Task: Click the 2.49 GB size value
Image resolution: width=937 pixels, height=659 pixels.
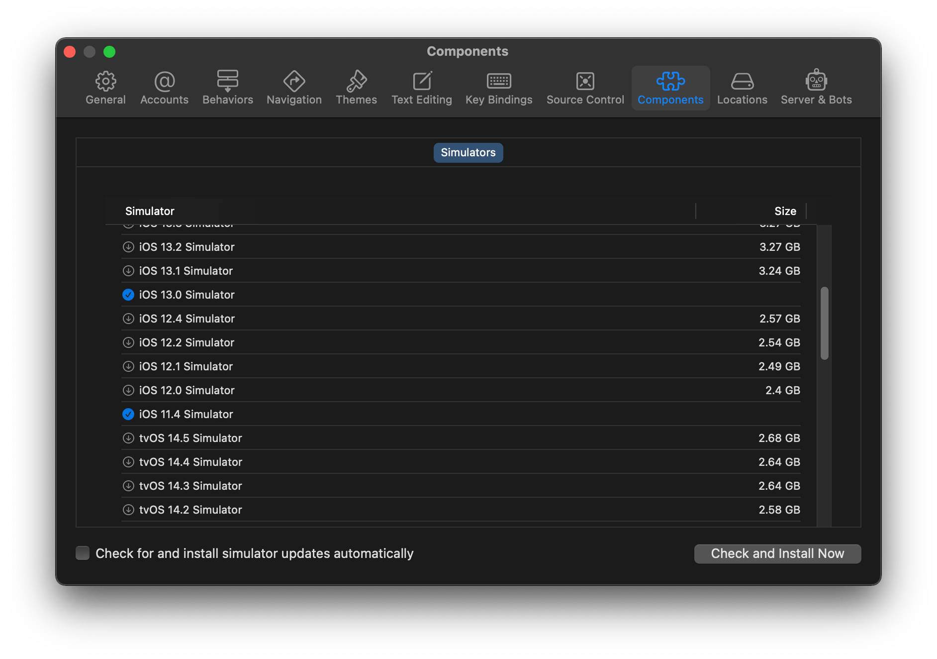Action: pos(779,366)
